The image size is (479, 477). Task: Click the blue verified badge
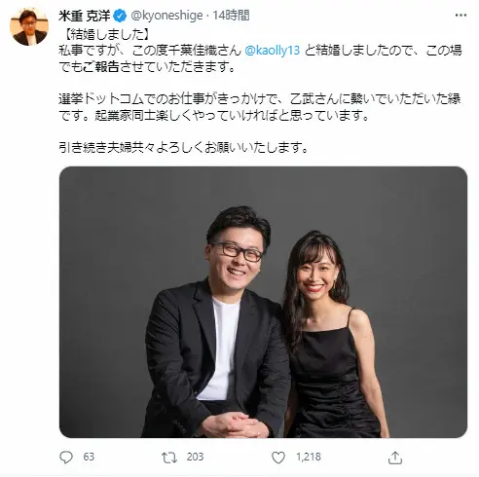pos(120,16)
